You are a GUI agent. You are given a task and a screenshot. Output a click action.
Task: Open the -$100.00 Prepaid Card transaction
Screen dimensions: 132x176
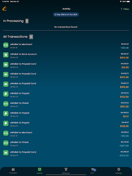66,154
